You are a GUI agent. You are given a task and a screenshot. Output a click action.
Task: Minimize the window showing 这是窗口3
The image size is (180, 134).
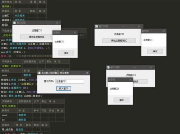click(134, 67)
